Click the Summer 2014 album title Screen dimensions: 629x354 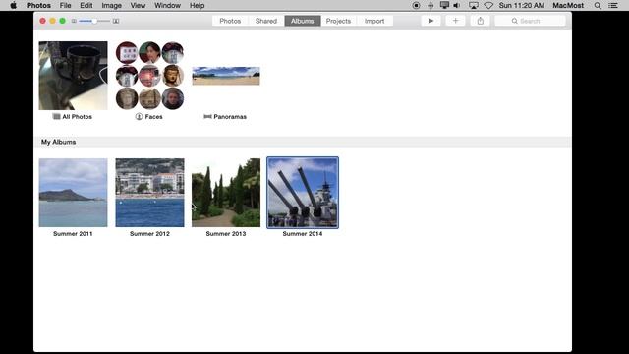(303, 234)
